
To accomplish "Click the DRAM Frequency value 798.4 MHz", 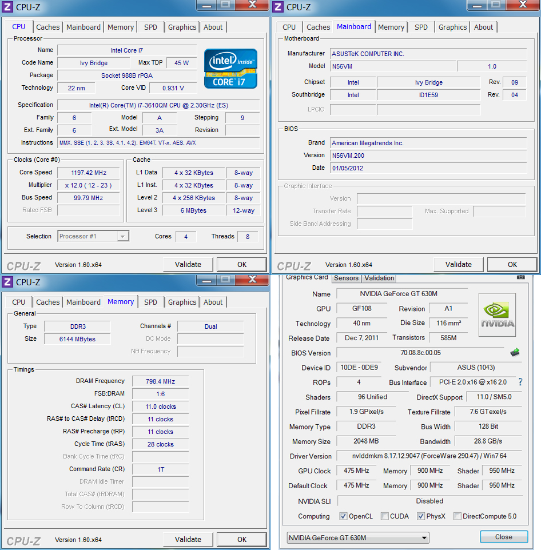I will coord(160,381).
